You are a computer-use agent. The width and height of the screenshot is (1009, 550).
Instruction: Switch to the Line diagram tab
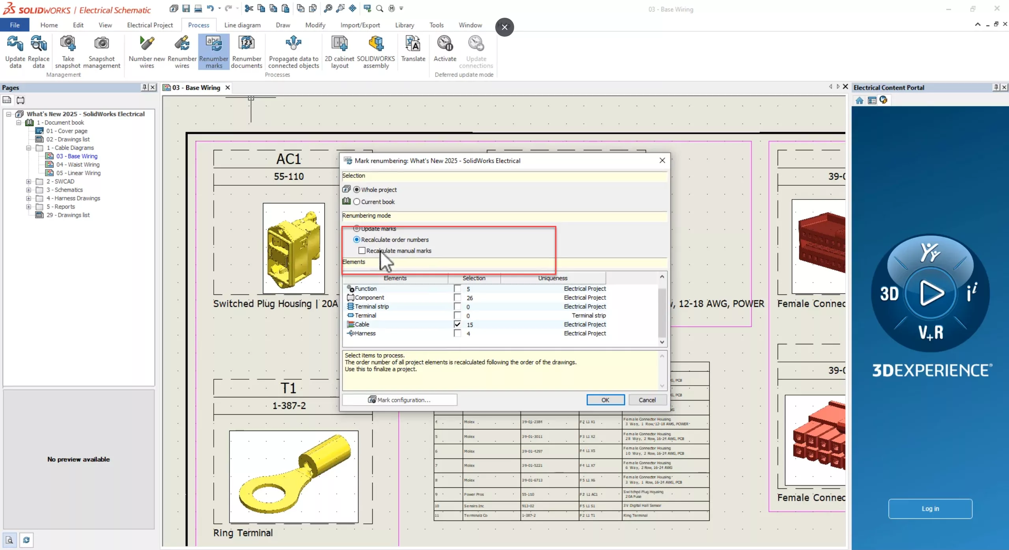tap(242, 25)
